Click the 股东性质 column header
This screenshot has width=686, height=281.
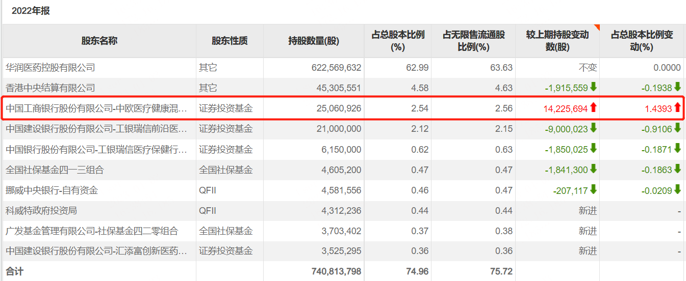[230, 41]
